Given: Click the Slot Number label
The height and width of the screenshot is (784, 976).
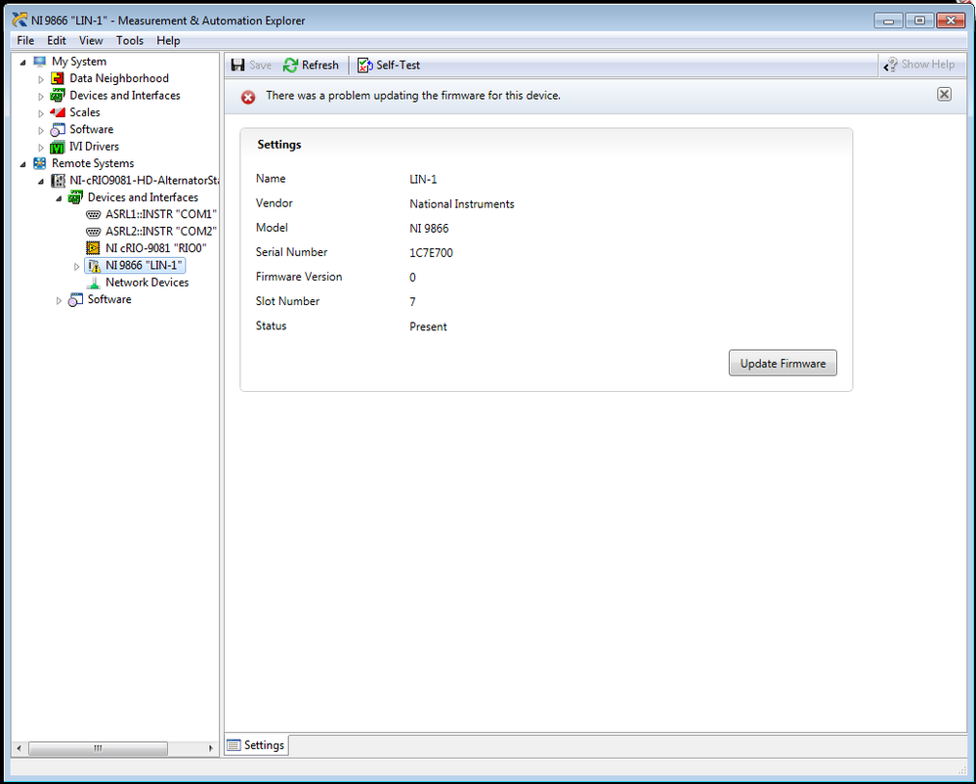Looking at the screenshot, I should [287, 301].
